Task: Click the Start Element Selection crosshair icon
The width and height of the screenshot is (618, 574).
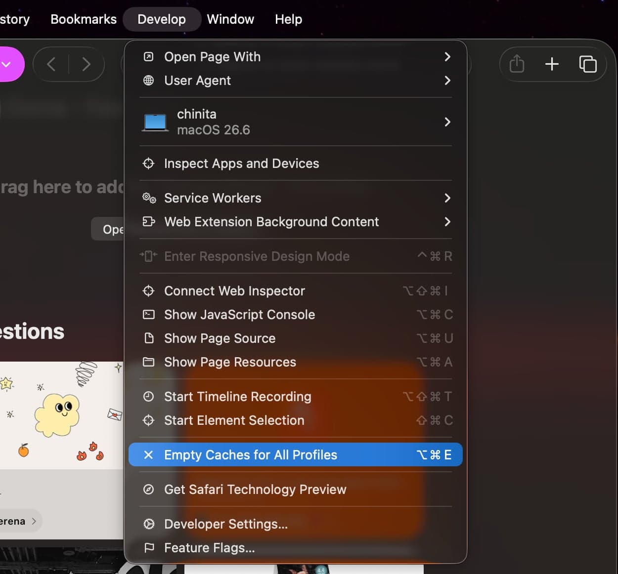Action: [148, 420]
